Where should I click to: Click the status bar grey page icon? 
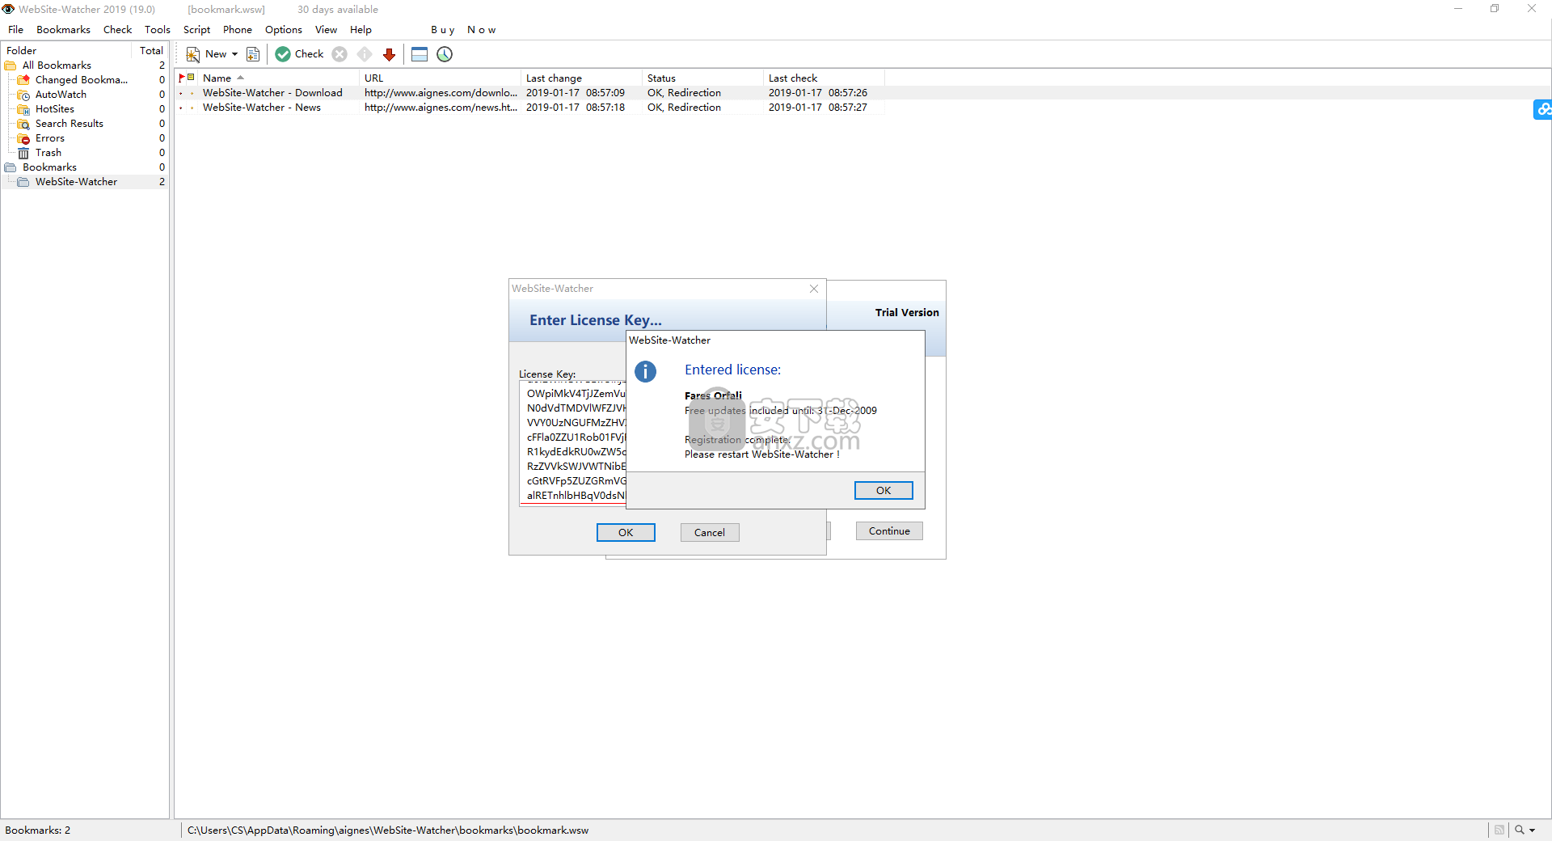pyautogui.click(x=1499, y=830)
